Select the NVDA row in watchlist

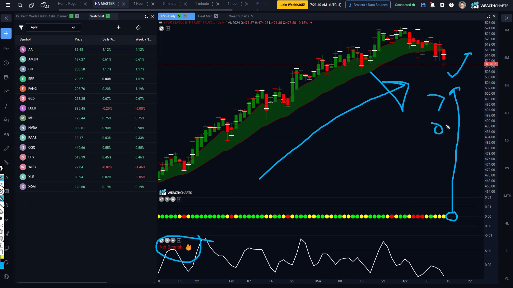point(85,128)
